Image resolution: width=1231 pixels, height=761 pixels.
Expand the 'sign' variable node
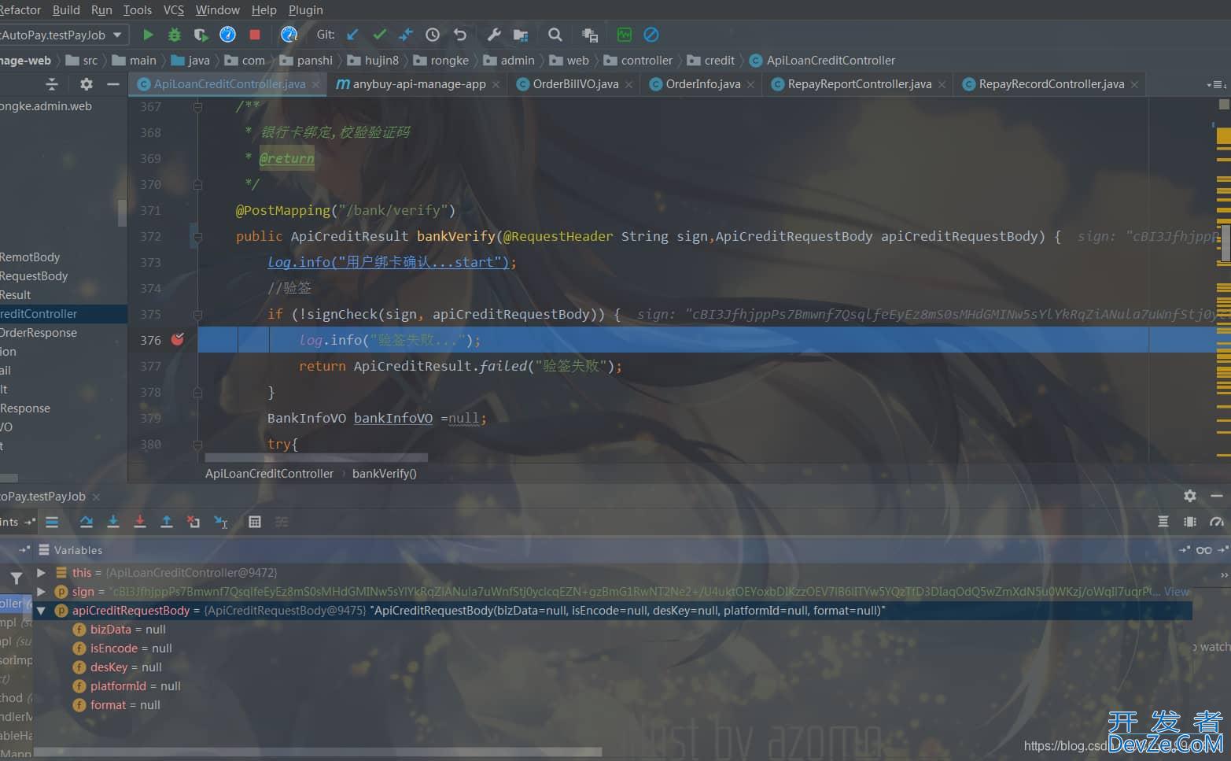[41, 592]
